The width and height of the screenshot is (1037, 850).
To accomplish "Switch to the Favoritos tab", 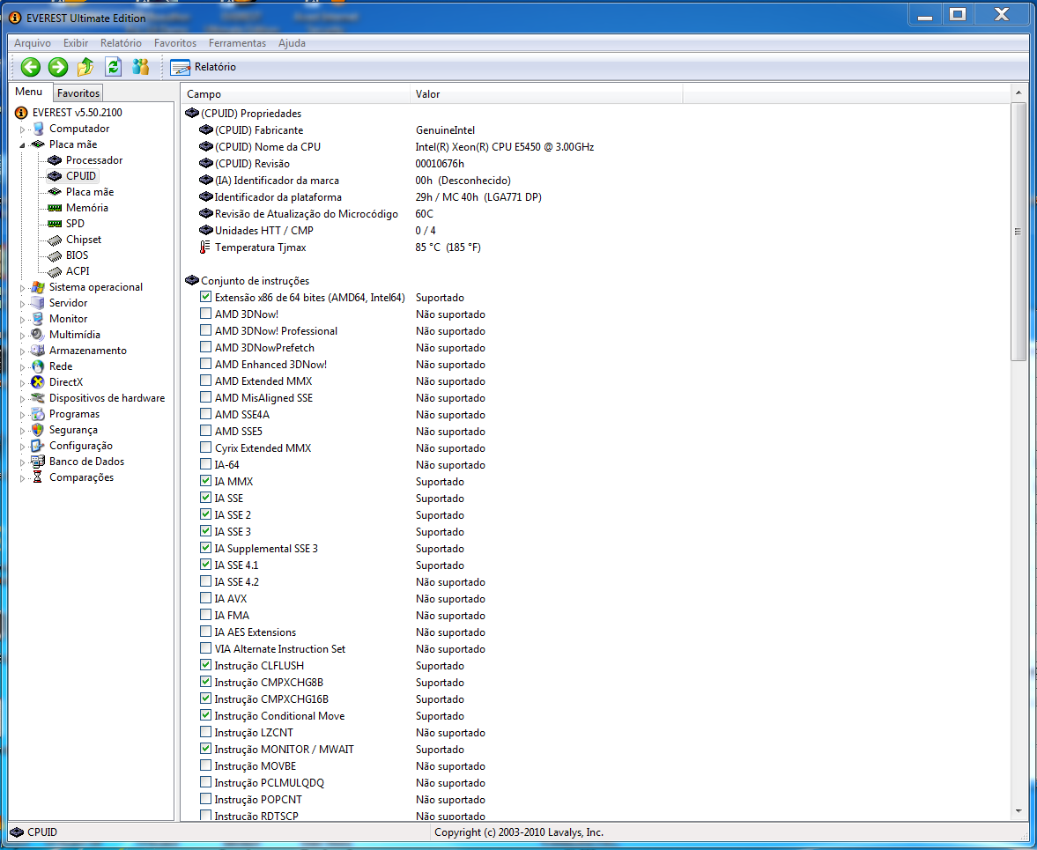I will 78,93.
